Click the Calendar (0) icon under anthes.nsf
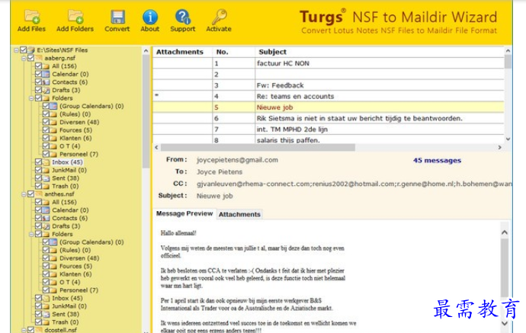Viewport: 526px width, 333px height. pos(47,210)
